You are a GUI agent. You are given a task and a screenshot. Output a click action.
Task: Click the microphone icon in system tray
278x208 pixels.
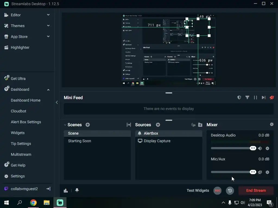[x=230, y=203]
